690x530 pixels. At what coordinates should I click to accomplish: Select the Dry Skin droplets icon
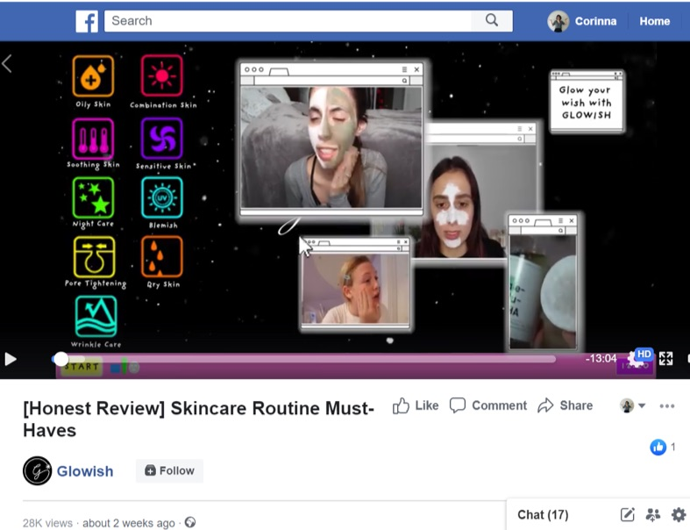click(162, 257)
